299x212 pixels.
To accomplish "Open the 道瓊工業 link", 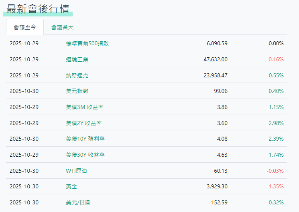I will 77,59.
